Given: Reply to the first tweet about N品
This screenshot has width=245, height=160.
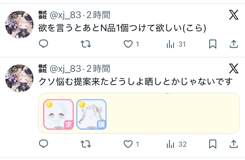Looking at the screenshot, I should [x=43, y=44].
